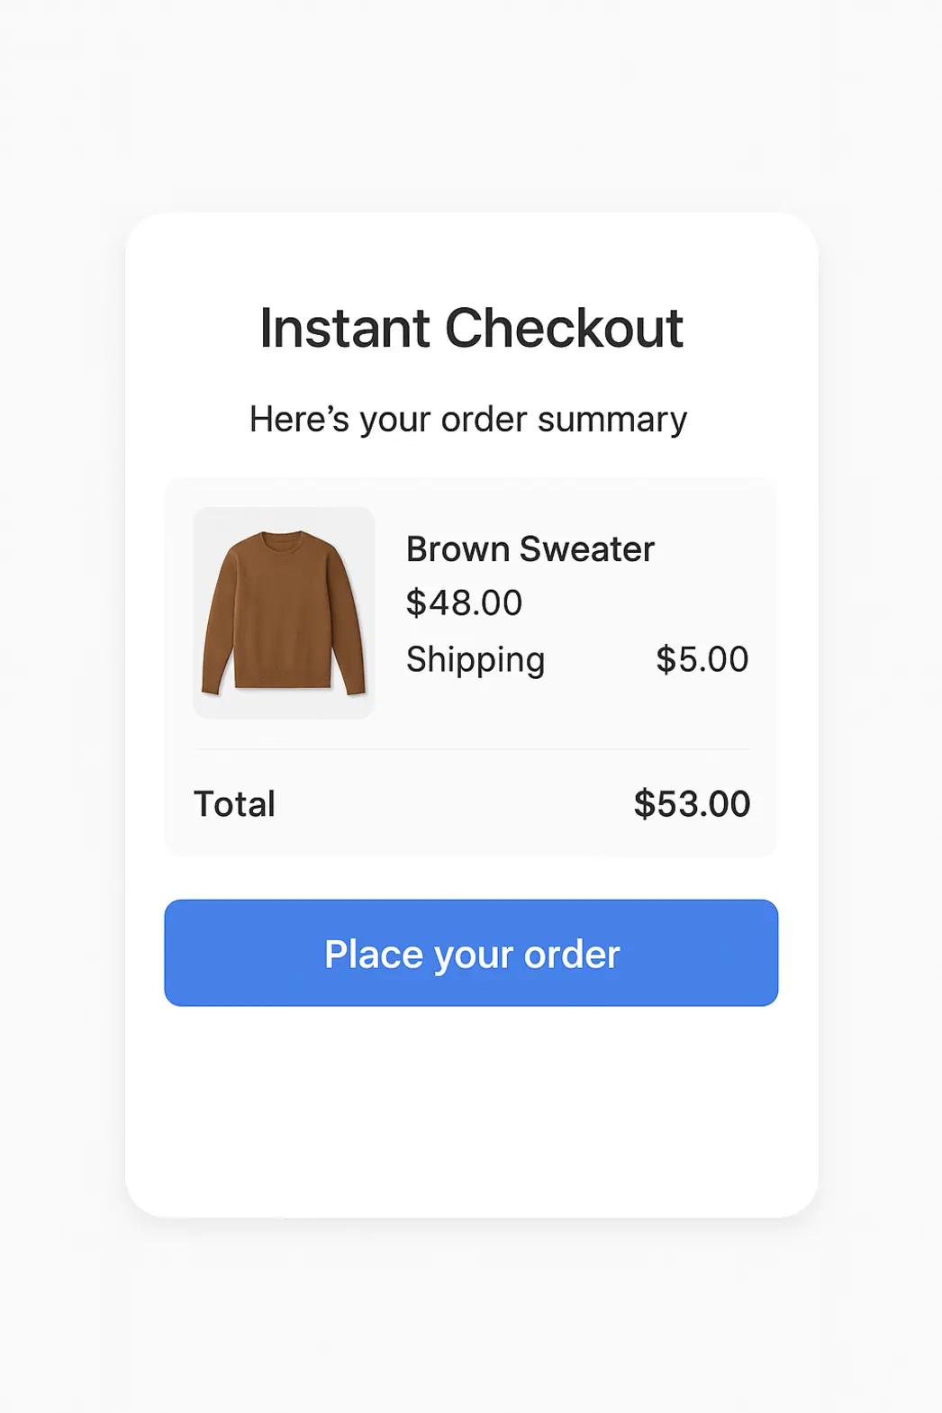Select the $48.00 item price
Image resolution: width=942 pixels, height=1413 pixels.
464,603
